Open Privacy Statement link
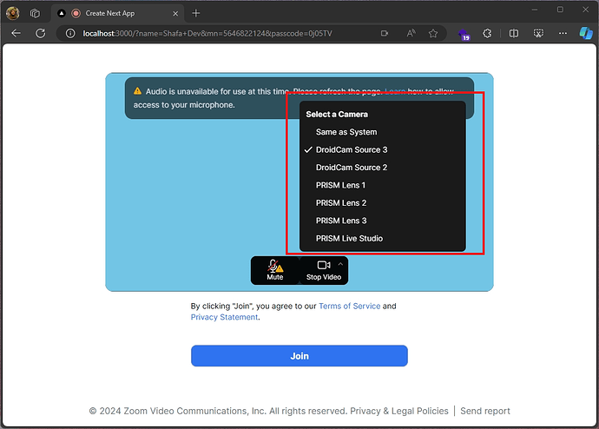Viewport: 599px width, 429px height. tap(224, 317)
